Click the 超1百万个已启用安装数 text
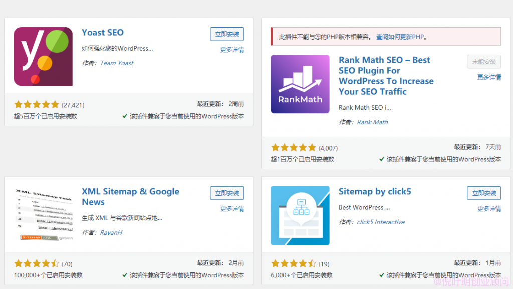Image resolution: width=513 pixels, height=289 pixels. (302, 159)
